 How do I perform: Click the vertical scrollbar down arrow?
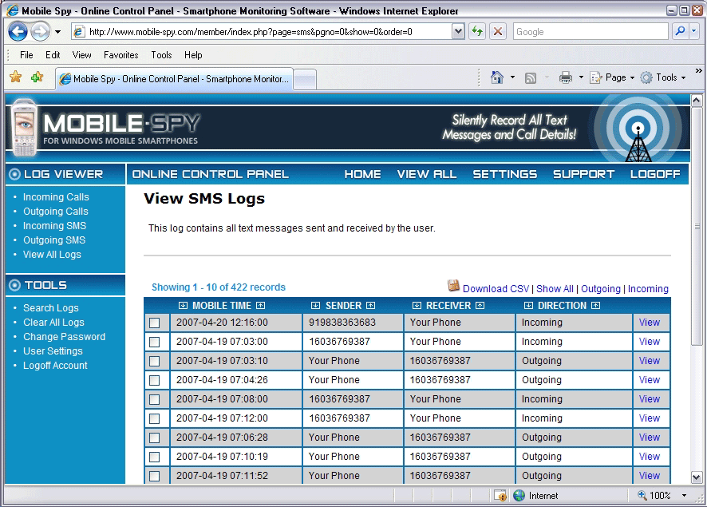(696, 477)
